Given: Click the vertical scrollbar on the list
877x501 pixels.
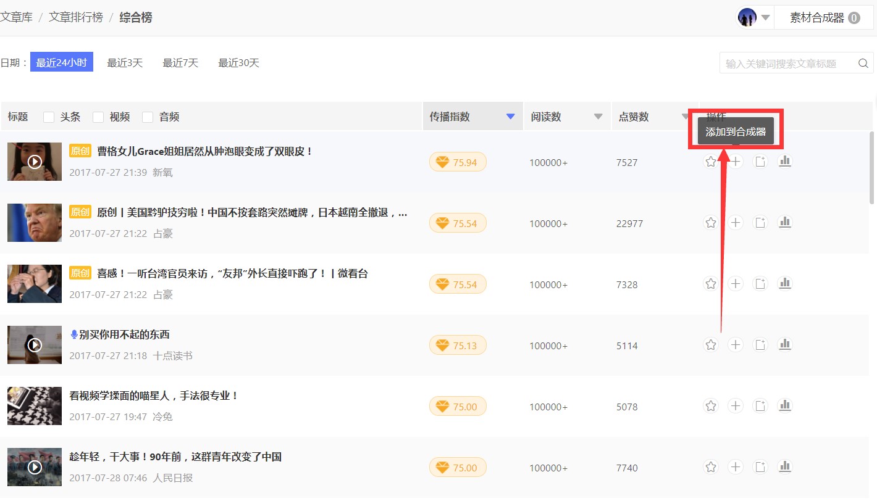Looking at the screenshot, I should [x=872, y=167].
